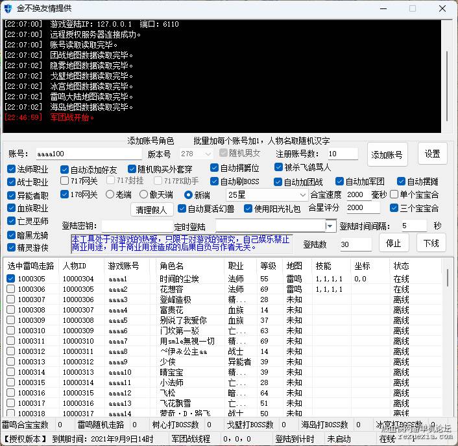Toggle 被杀飞鸽骂人 checkbox
Image resolution: width=458 pixels, height=446 pixels.
(x=278, y=167)
